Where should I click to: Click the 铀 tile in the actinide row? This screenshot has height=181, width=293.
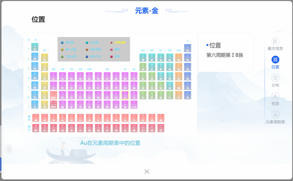(62, 128)
